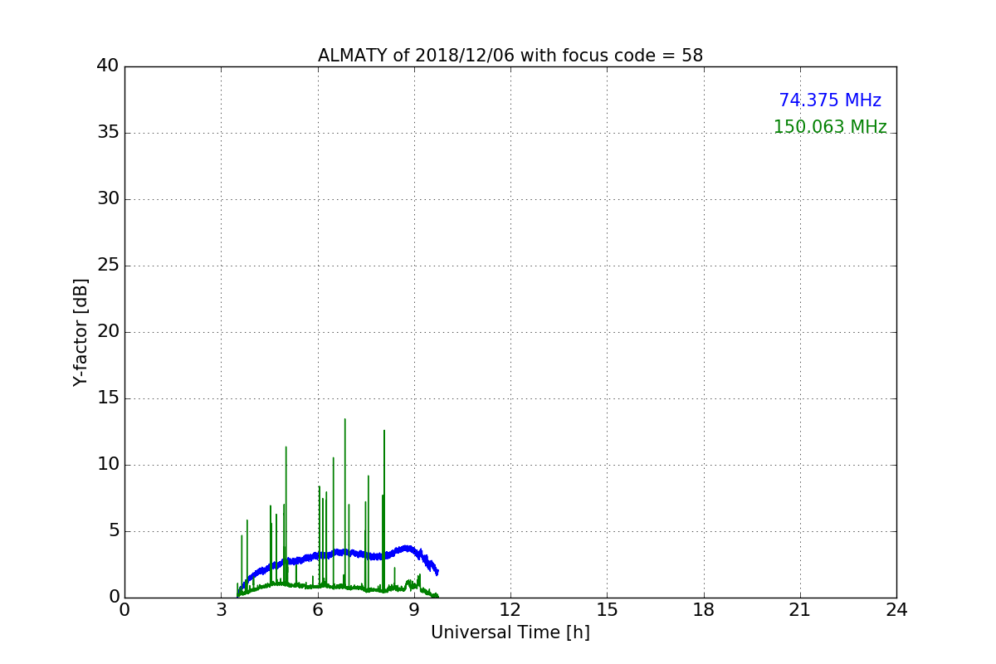Click the y-axis tick label 25
This screenshot has width=996, height=664.
[108, 266]
